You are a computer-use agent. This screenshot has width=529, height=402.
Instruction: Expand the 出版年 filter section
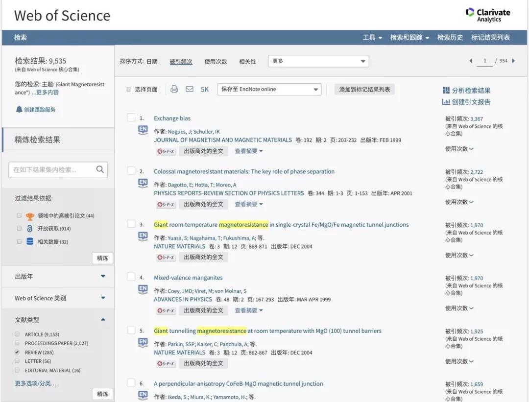[57, 277]
